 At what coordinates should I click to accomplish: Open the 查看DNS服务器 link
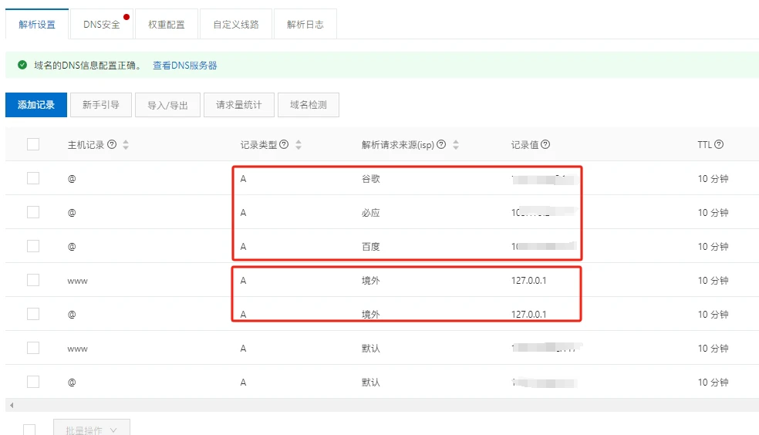185,66
